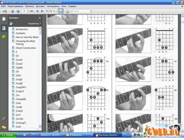The image size is (184, 140).
Task: Click the Find search field
Action: pos(81,11)
